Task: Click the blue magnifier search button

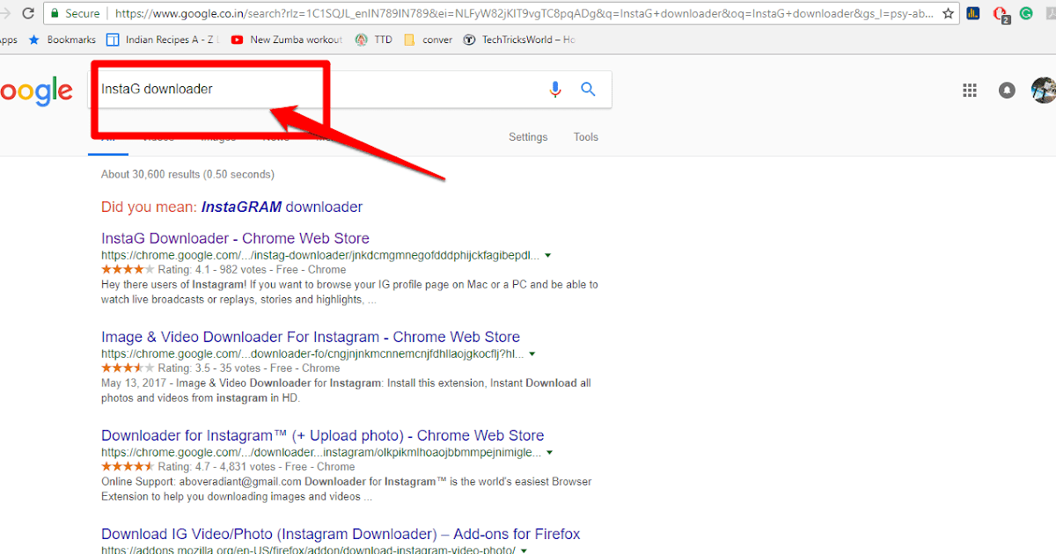Action: 589,89
